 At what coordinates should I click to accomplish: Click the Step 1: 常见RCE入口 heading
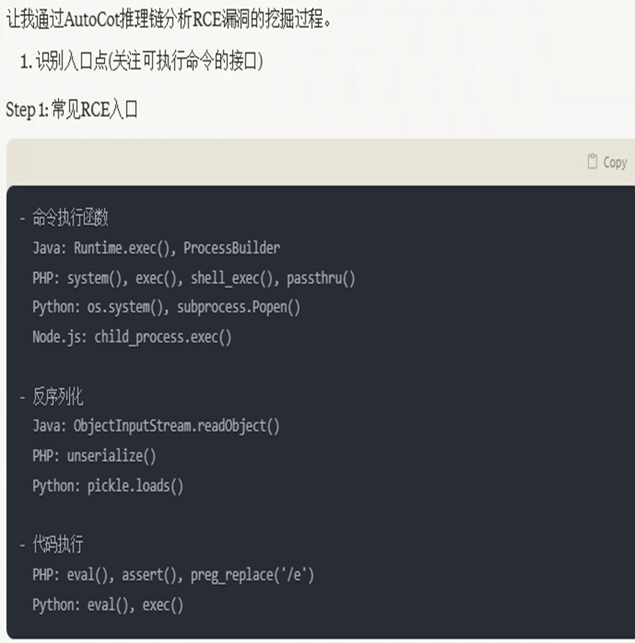coord(72,110)
